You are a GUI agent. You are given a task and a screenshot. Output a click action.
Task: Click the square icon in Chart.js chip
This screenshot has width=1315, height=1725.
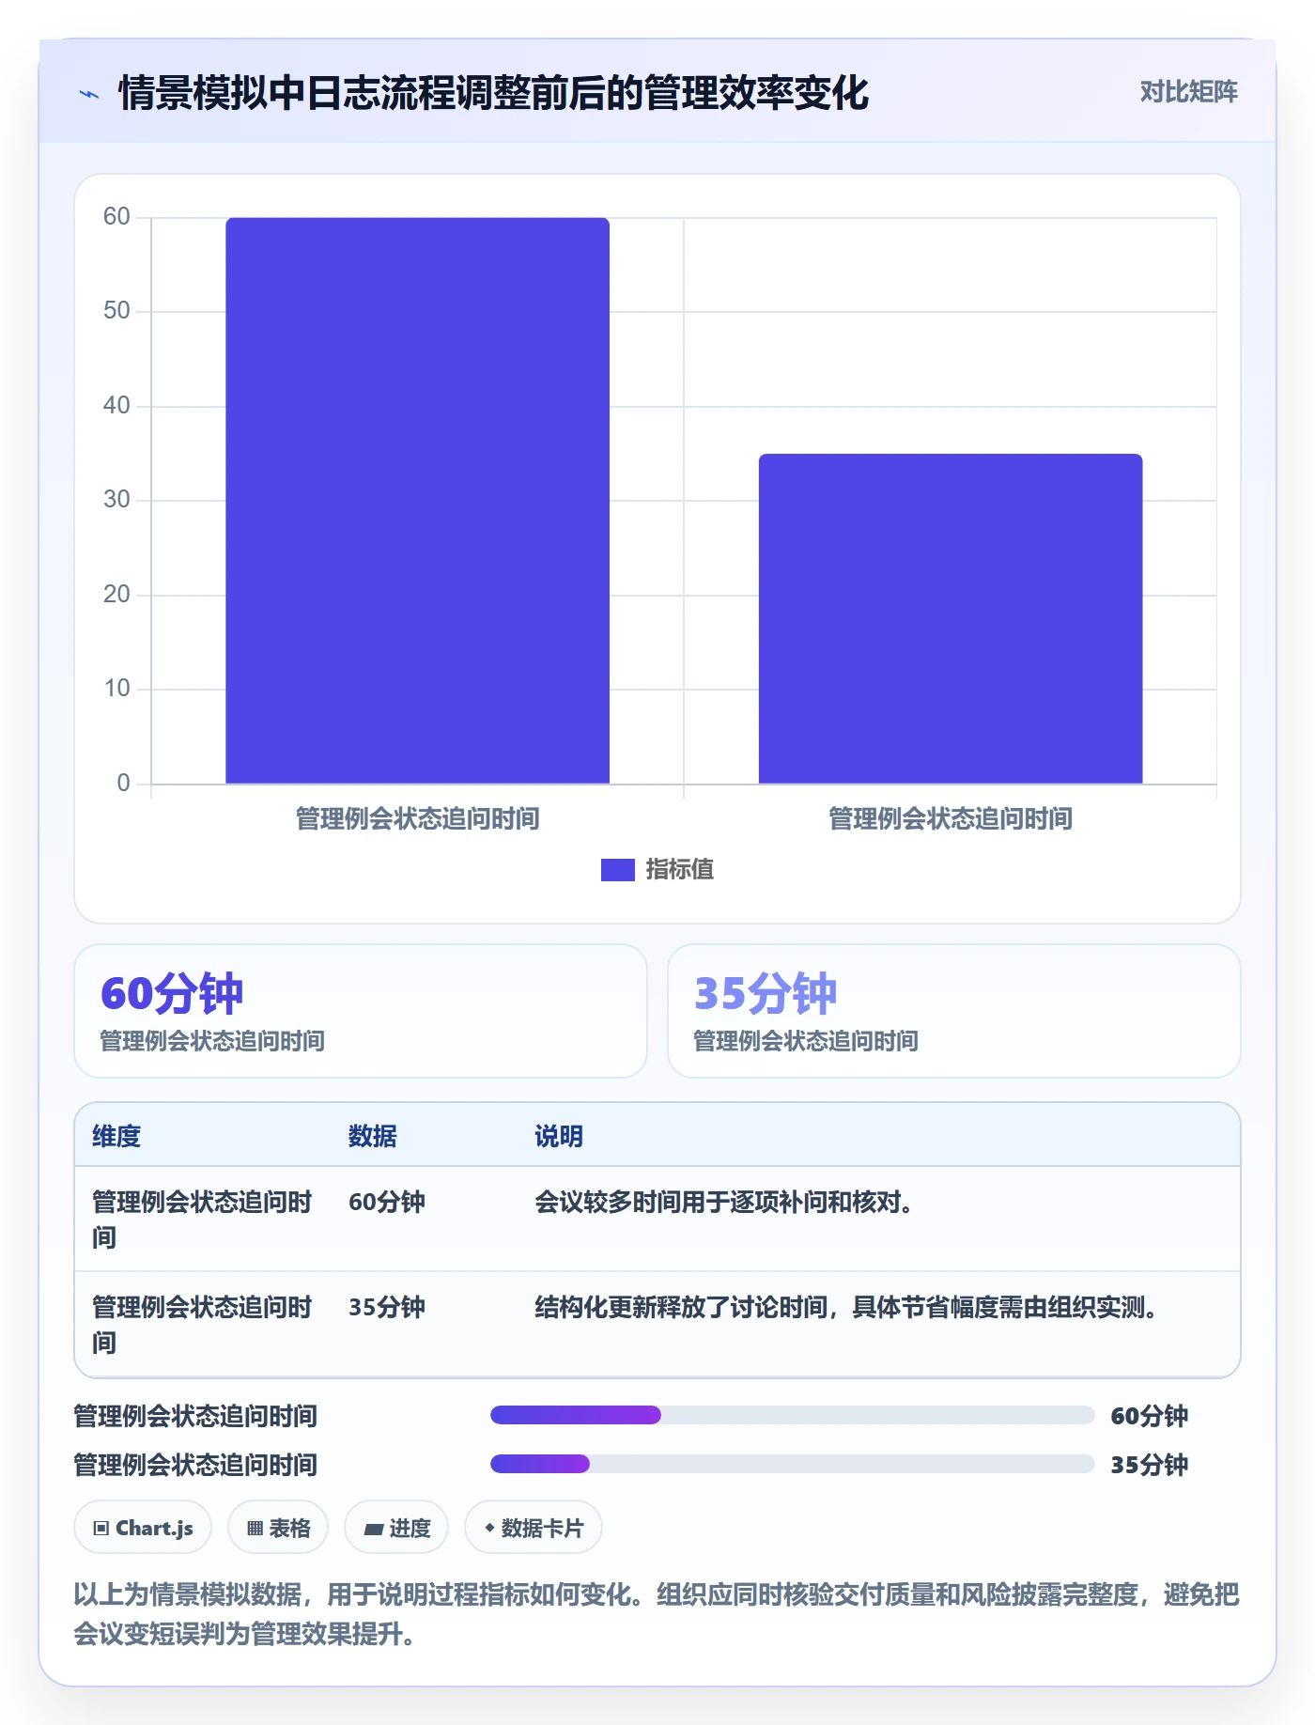click(x=101, y=1529)
